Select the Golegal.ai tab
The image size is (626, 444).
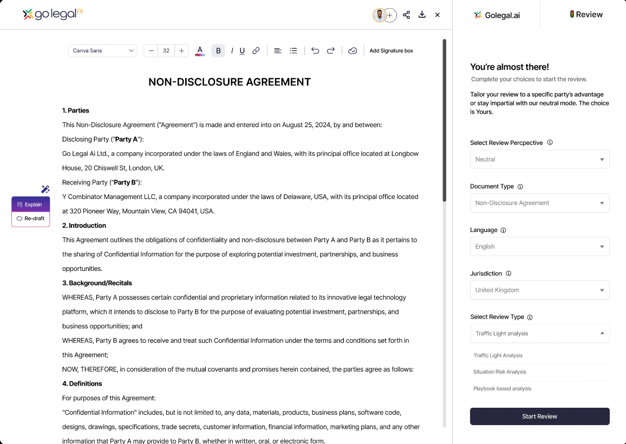497,15
